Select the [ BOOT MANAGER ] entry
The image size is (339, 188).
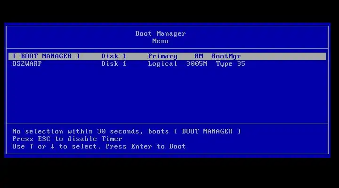pos(167,56)
